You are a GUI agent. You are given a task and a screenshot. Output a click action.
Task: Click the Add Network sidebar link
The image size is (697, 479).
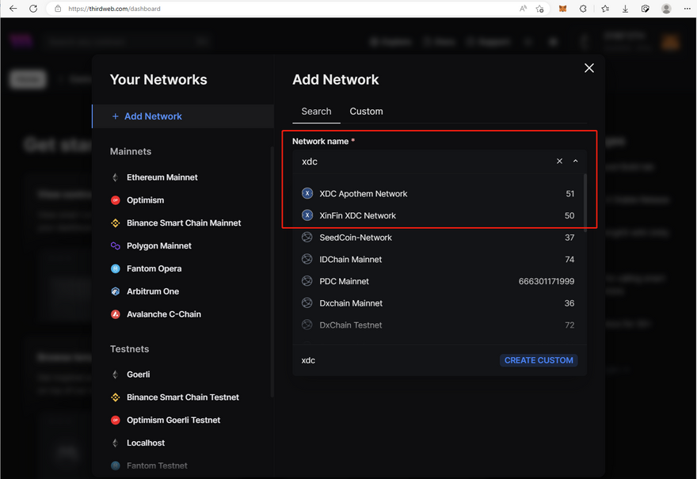click(x=153, y=116)
